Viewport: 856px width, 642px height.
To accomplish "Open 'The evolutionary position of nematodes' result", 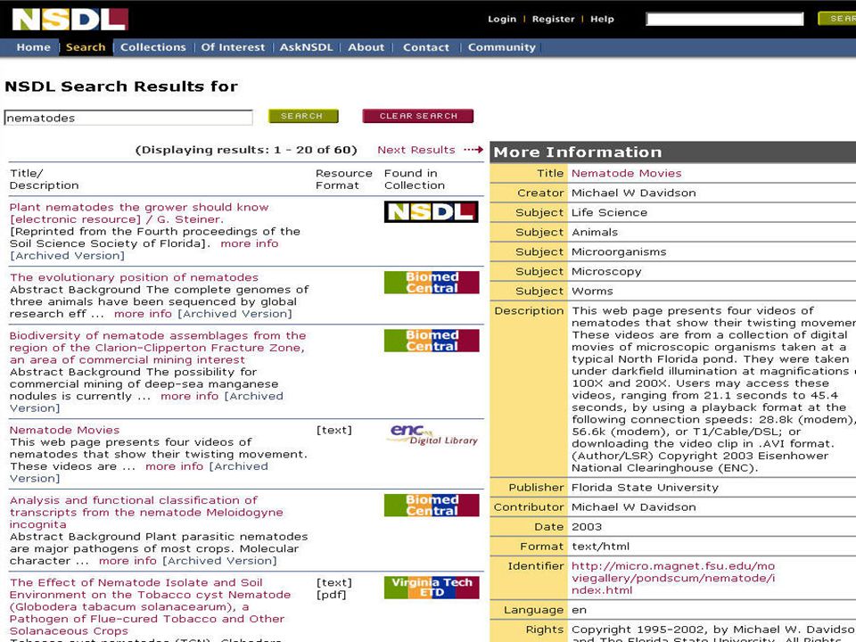I will click(134, 277).
